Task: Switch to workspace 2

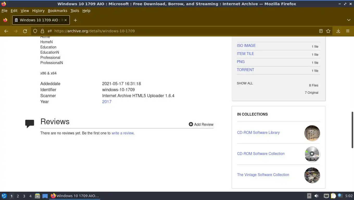Action: point(18,196)
